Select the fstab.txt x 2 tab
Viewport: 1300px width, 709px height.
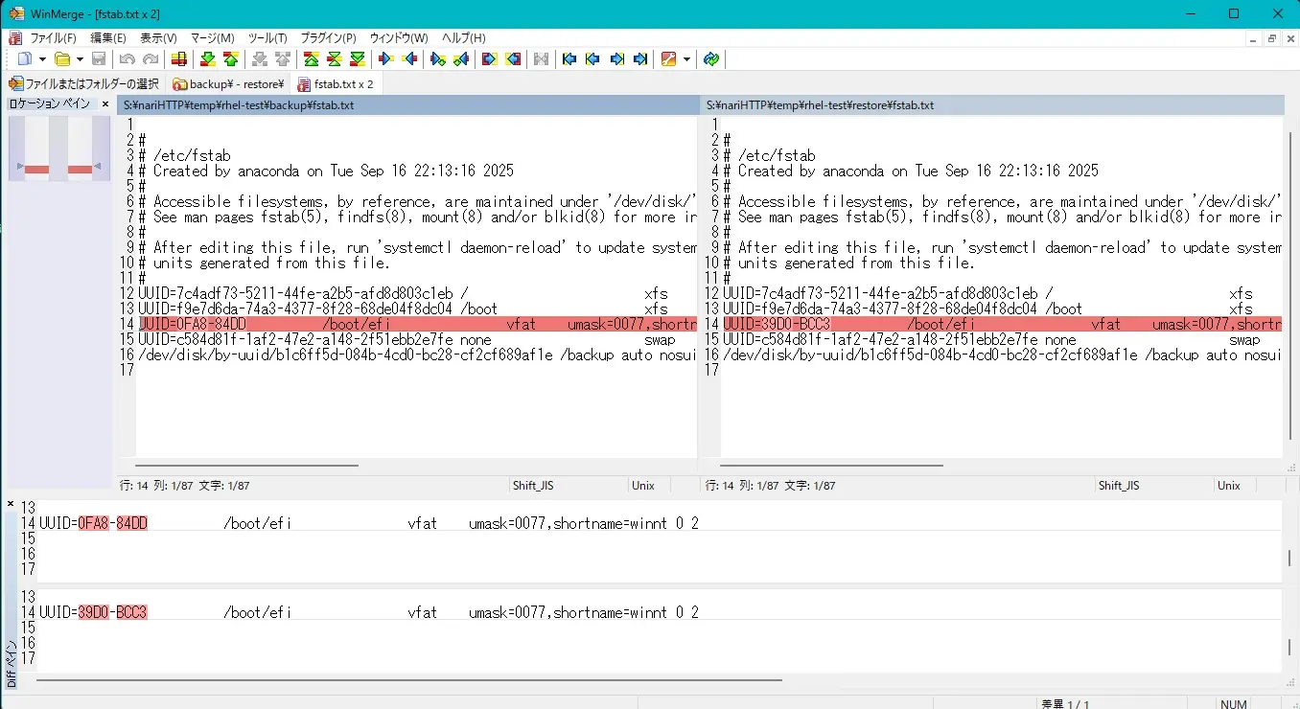(x=337, y=83)
